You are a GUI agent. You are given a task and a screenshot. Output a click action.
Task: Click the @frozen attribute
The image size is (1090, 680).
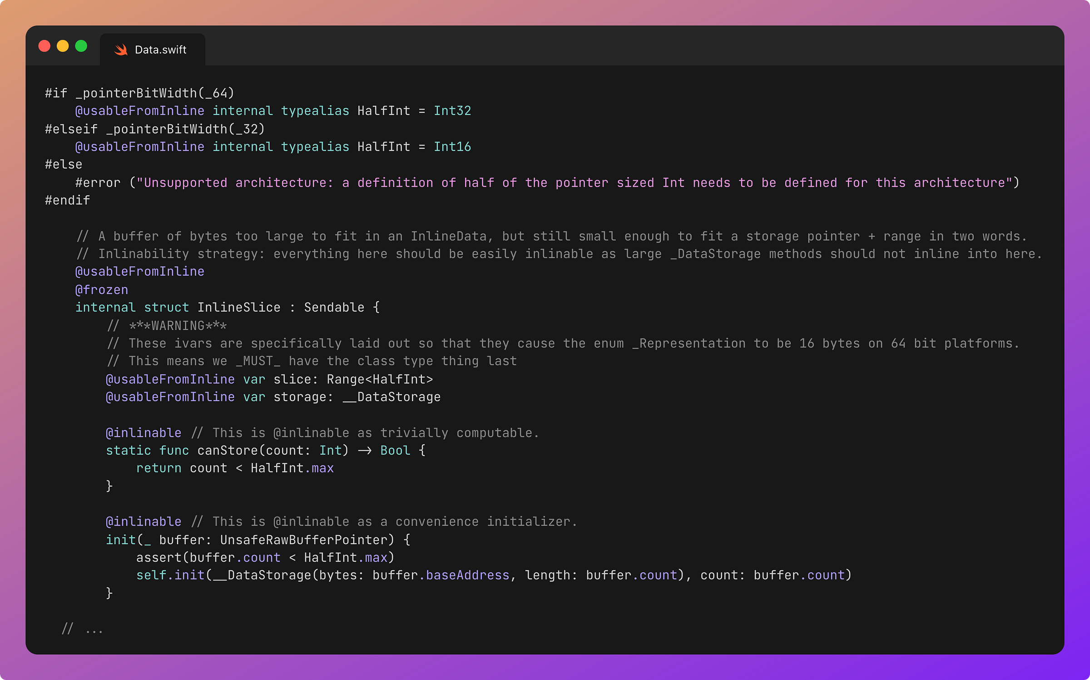[101, 290]
